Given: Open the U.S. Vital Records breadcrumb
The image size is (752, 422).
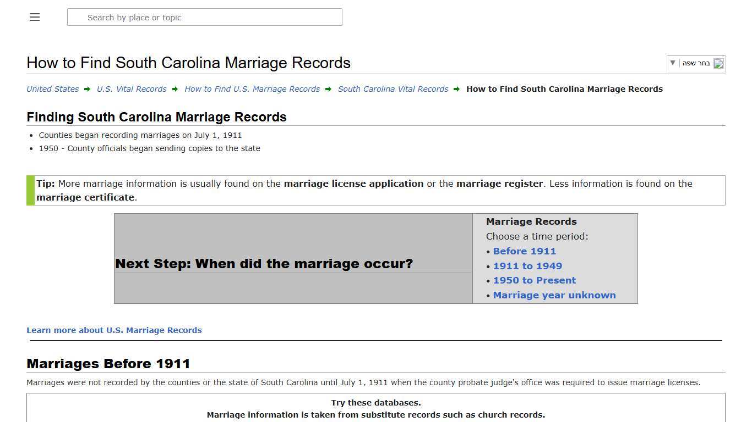Looking at the screenshot, I should point(132,88).
